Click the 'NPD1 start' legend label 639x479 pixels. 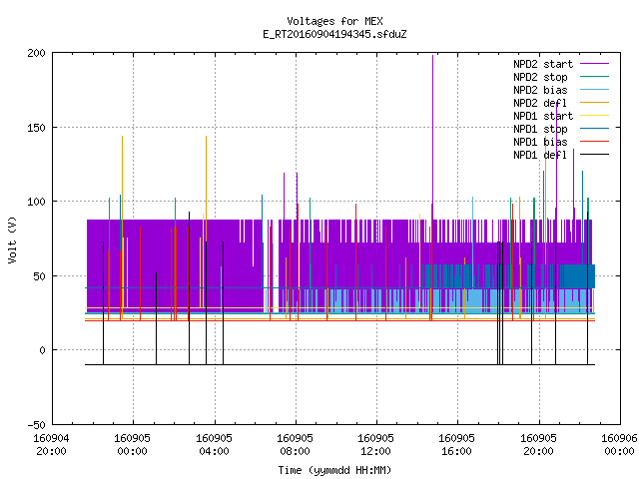pyautogui.click(x=543, y=116)
